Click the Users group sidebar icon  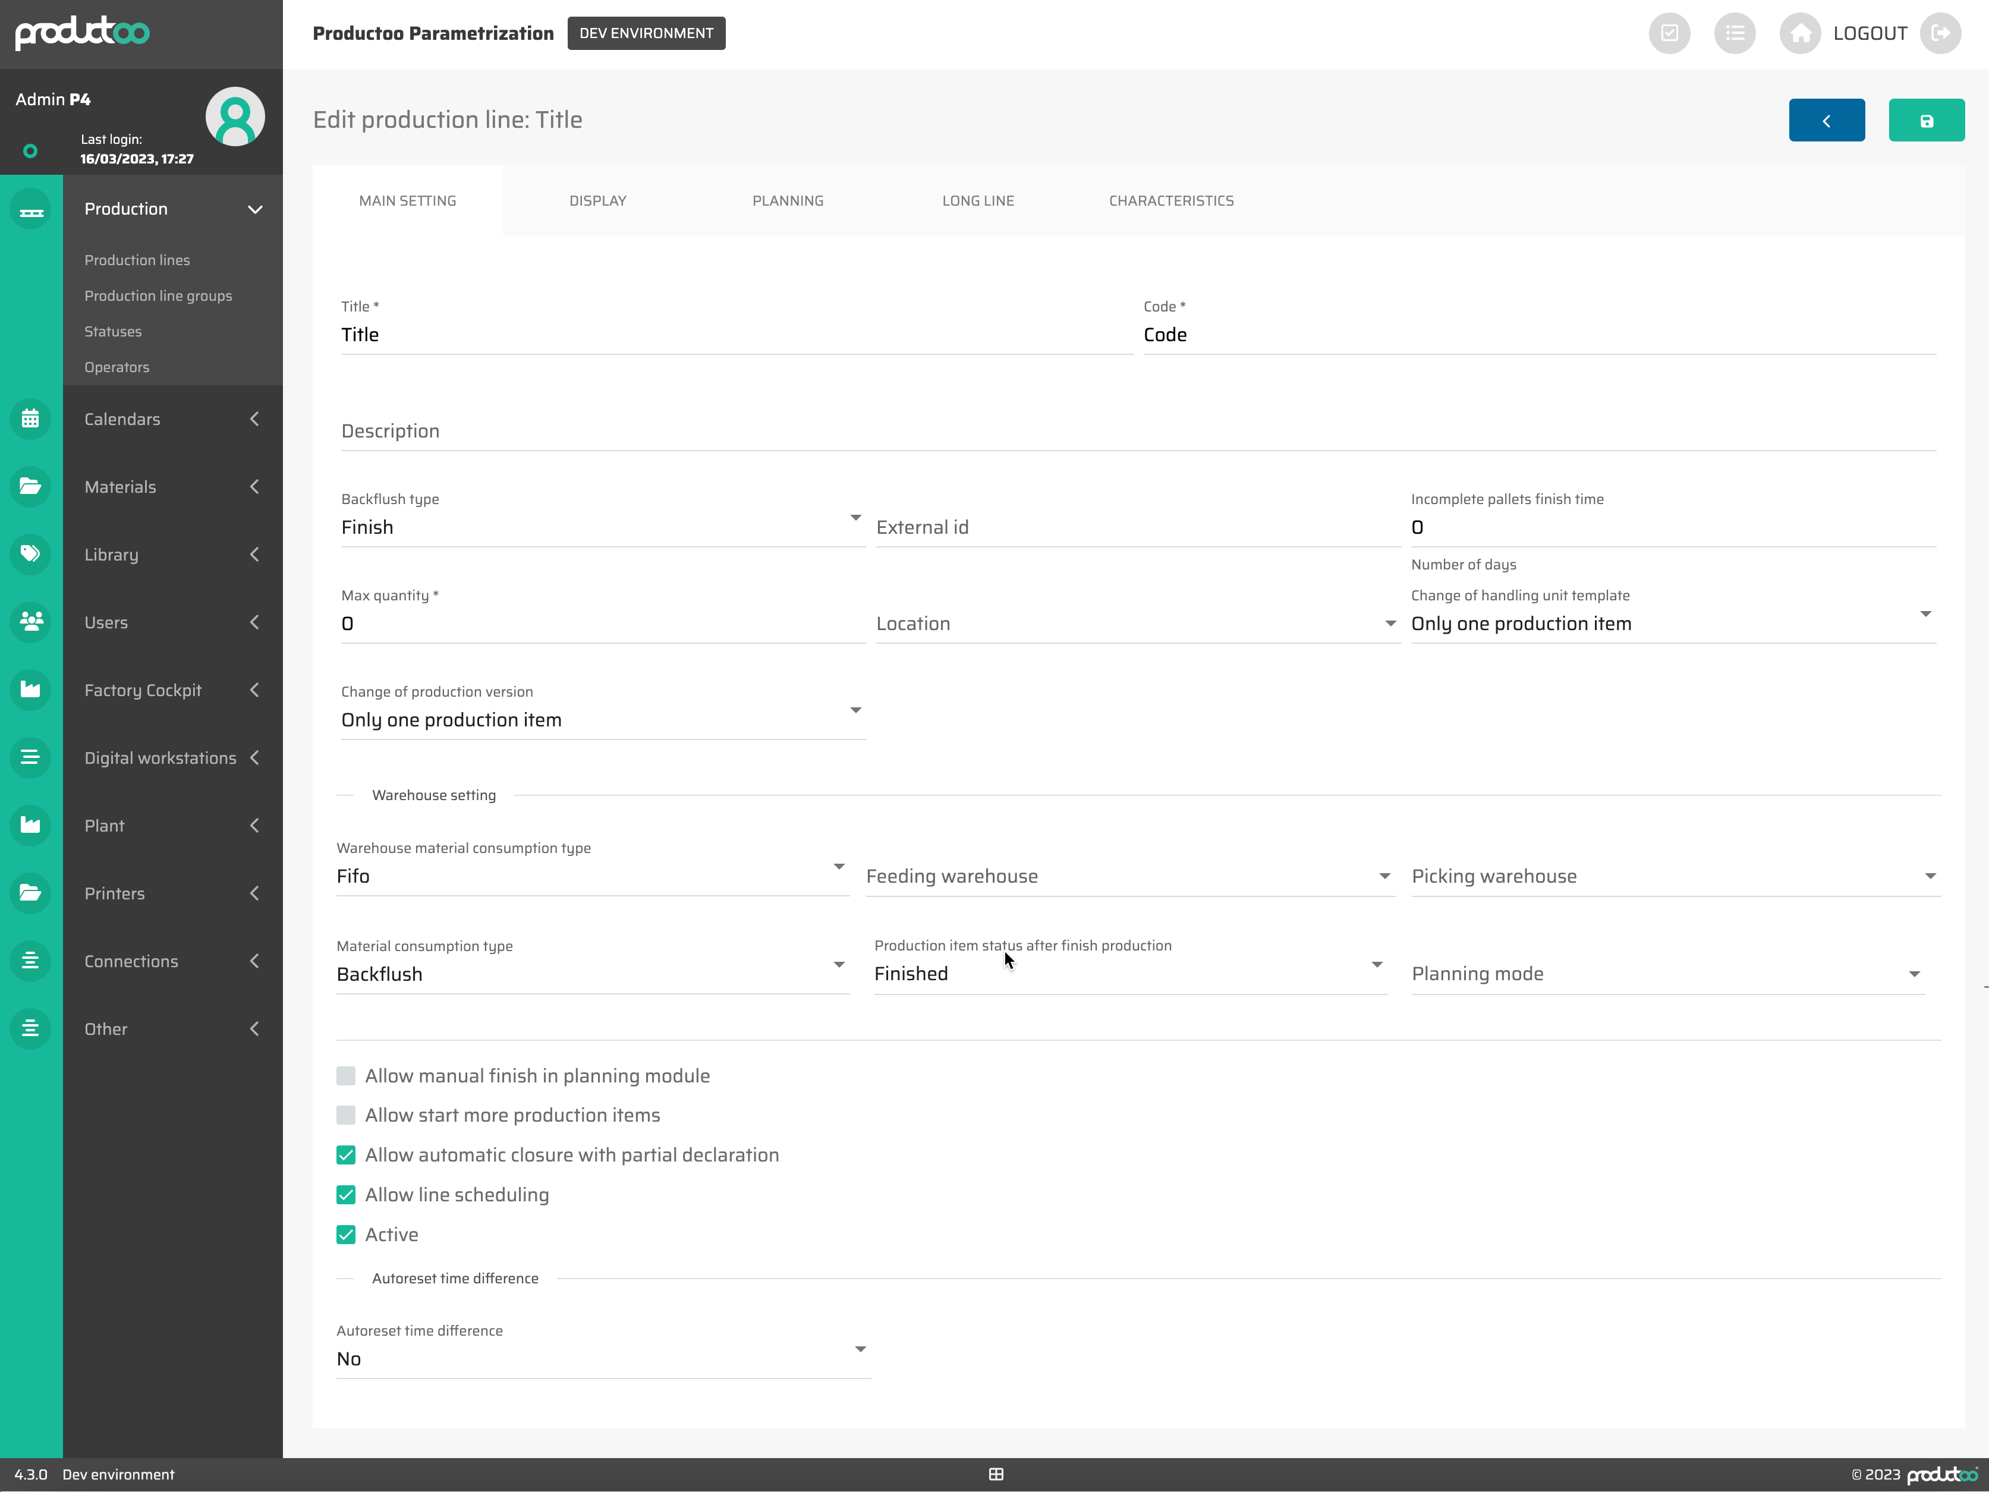[x=30, y=622]
